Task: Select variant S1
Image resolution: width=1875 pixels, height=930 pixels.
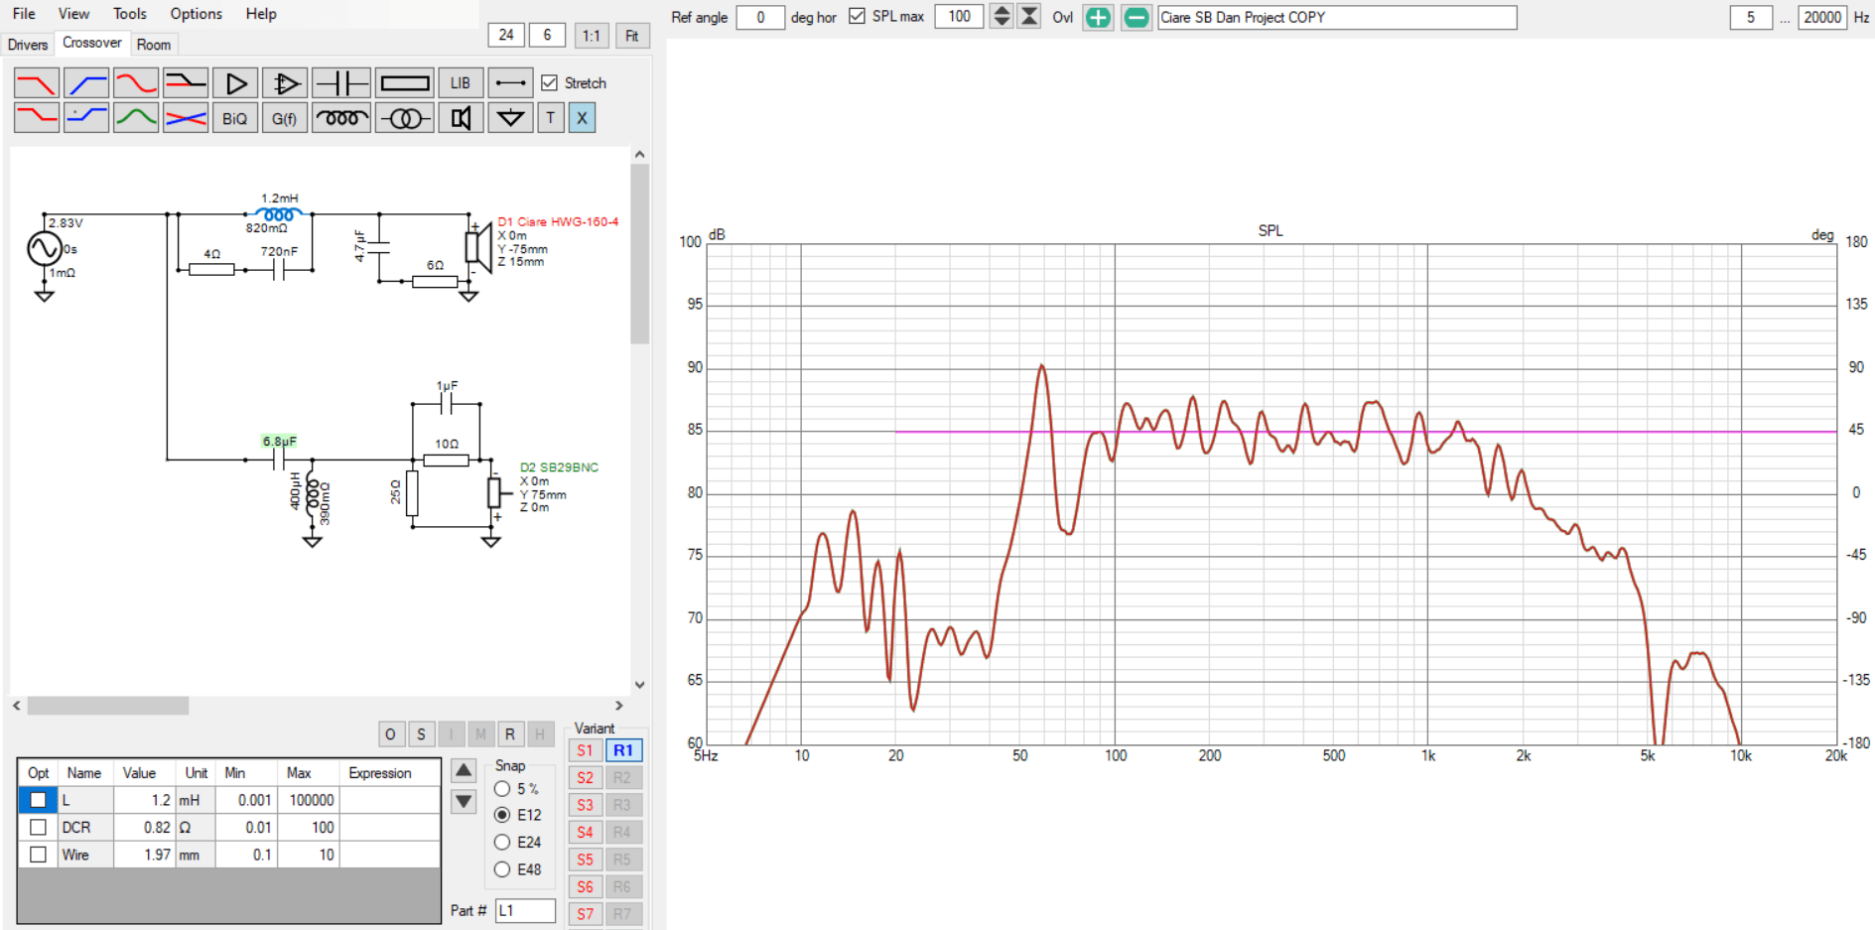Action: (585, 750)
